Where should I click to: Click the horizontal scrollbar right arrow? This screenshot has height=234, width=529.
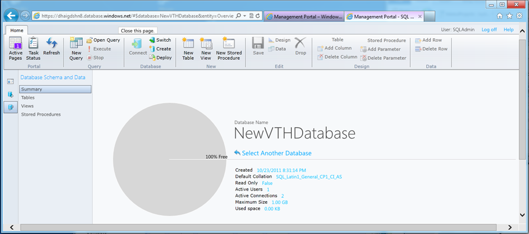(x=510, y=227)
